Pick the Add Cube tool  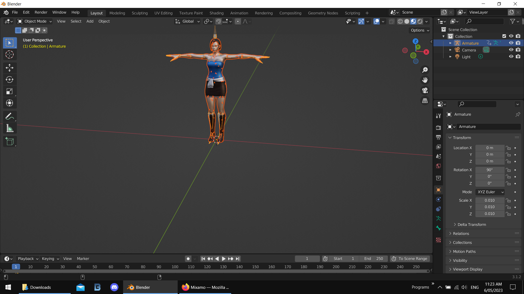point(10,142)
